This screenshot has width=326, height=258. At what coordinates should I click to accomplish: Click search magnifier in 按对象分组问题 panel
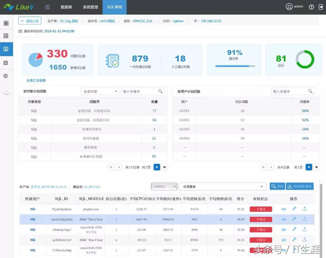tap(161, 91)
